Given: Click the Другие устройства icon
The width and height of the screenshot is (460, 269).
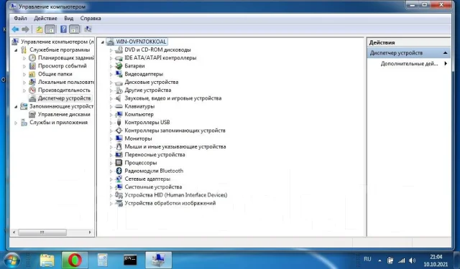Looking at the screenshot, I should coord(119,90).
